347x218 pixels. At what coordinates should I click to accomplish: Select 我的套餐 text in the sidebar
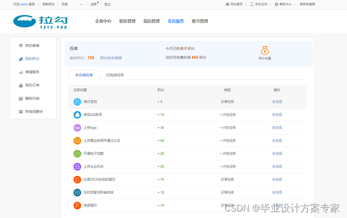(32, 46)
